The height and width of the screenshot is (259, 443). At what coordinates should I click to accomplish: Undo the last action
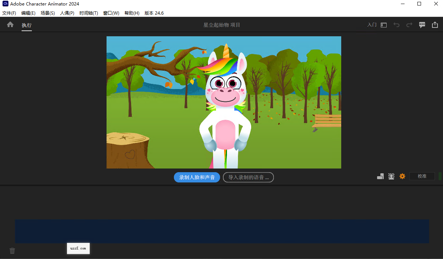(397, 25)
